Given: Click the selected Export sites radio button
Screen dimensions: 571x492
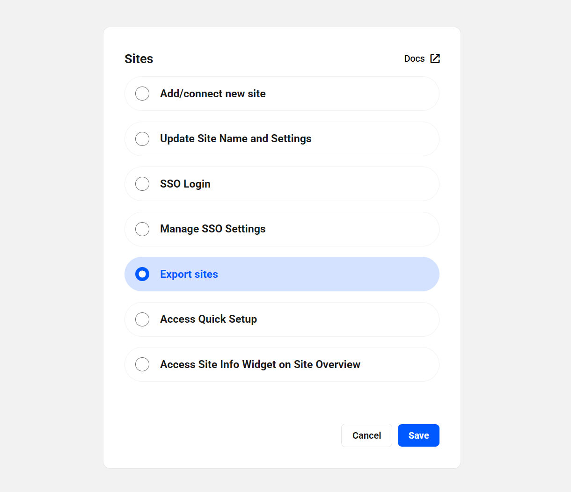Looking at the screenshot, I should coord(142,274).
